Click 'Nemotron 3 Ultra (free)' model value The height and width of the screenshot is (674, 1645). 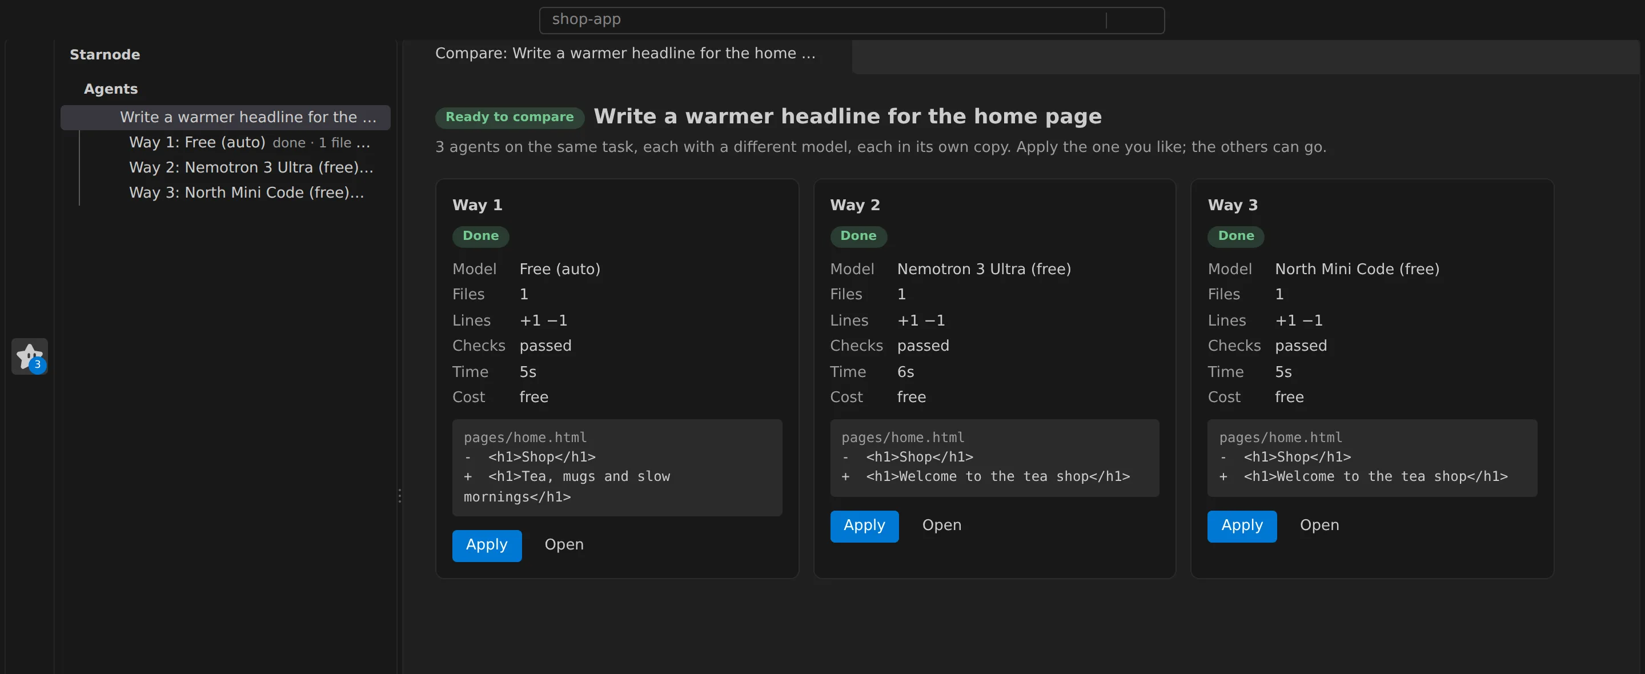coord(984,269)
